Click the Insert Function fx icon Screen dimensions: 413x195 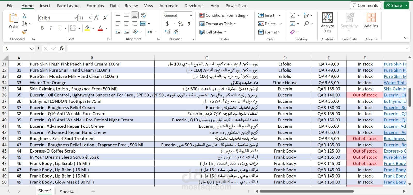(x=61, y=49)
